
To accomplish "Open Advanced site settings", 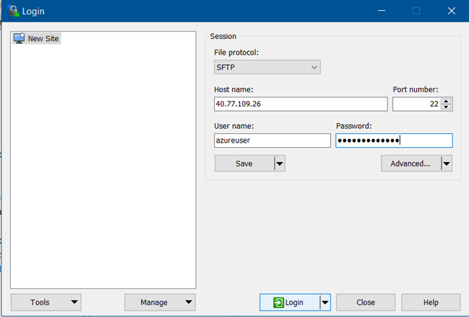I will (x=411, y=164).
